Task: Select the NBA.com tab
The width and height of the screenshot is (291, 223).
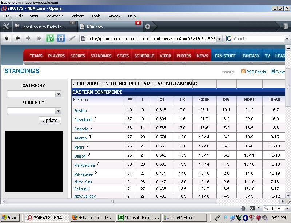Action: pos(111,27)
